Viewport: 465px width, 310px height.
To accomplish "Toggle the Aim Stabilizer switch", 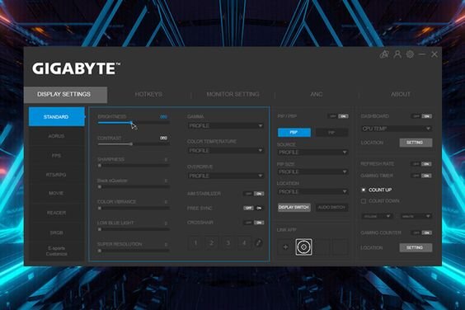I will [x=254, y=194].
